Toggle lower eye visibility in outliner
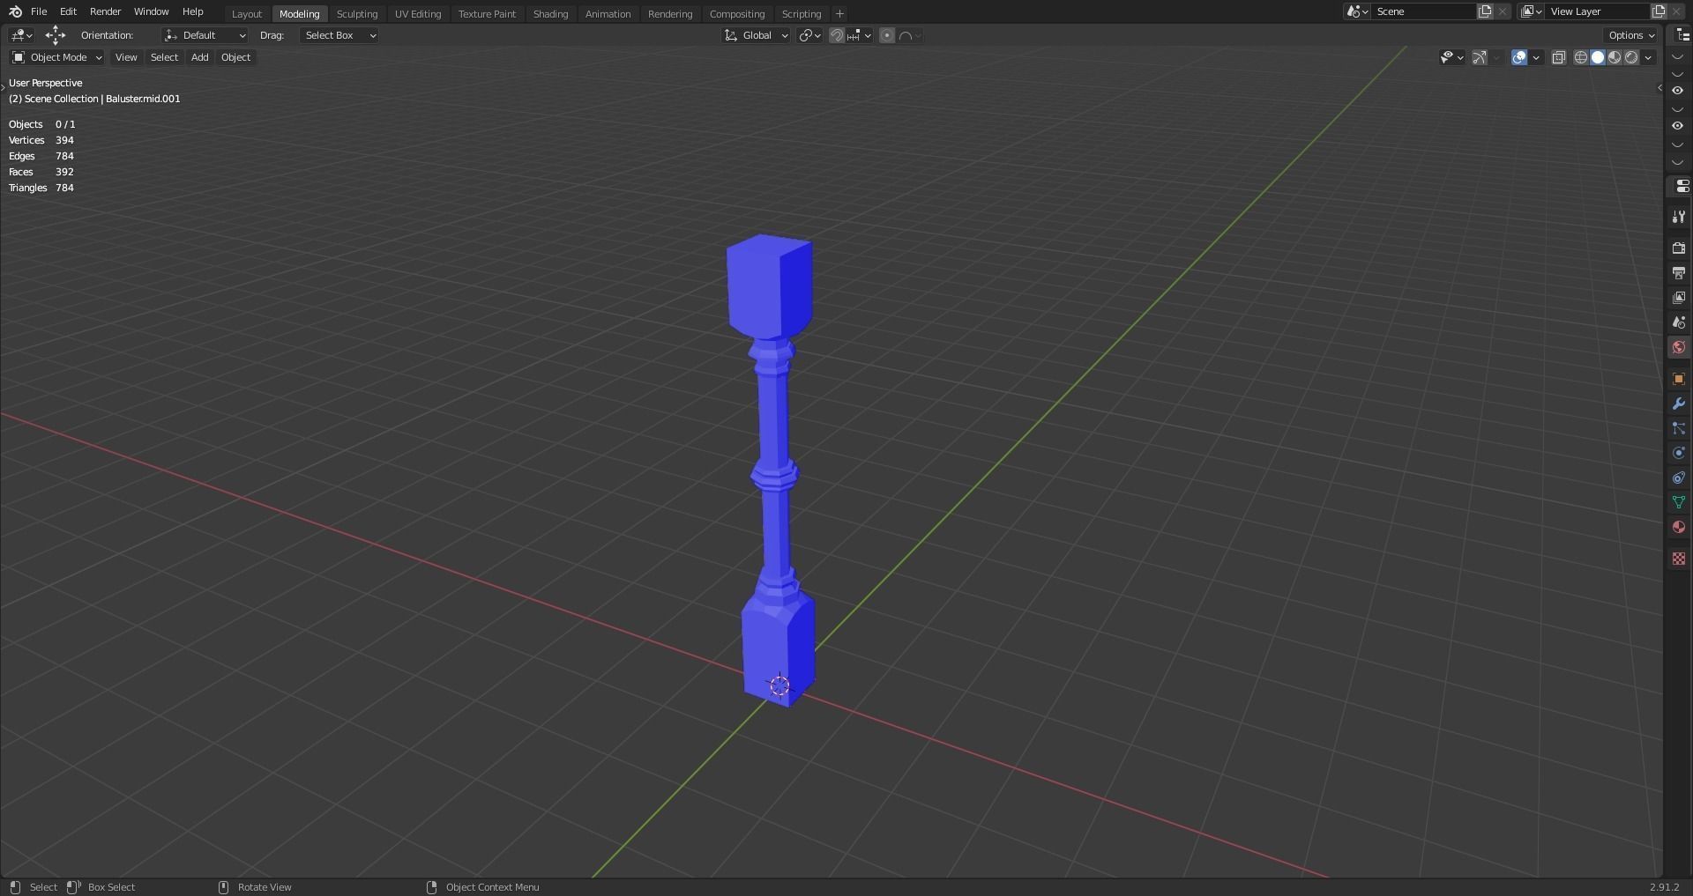This screenshot has height=896, width=1693. click(1678, 125)
